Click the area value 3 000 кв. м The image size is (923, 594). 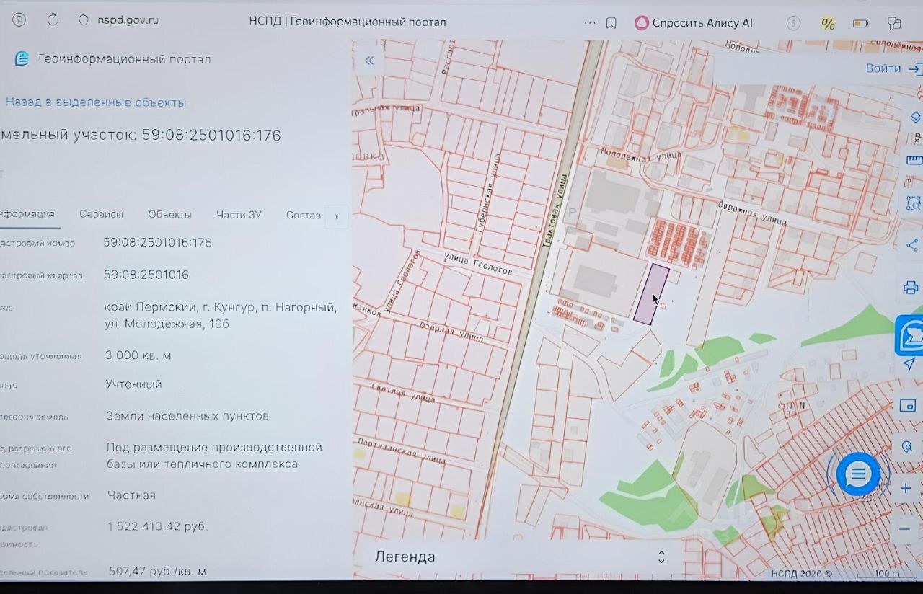pyautogui.click(x=138, y=355)
